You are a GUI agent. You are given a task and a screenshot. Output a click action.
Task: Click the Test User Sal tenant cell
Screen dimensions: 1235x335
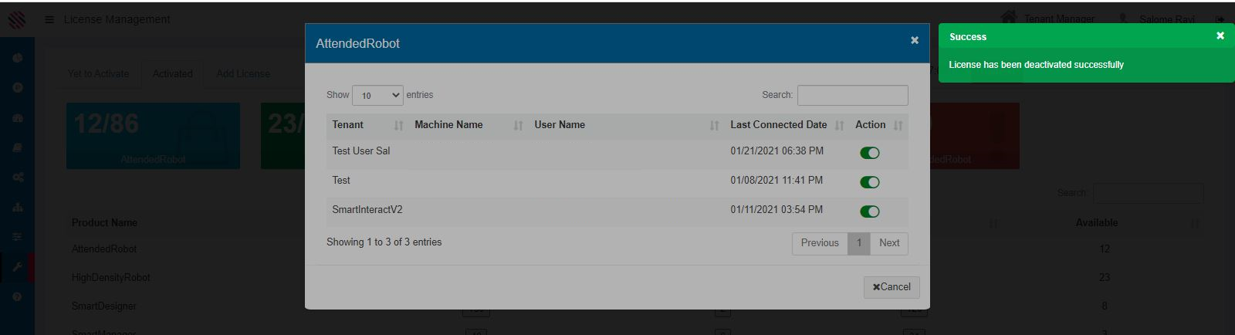(361, 151)
